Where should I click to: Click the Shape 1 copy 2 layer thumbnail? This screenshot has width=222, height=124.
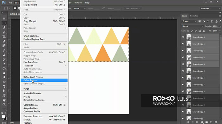click(x=189, y=112)
